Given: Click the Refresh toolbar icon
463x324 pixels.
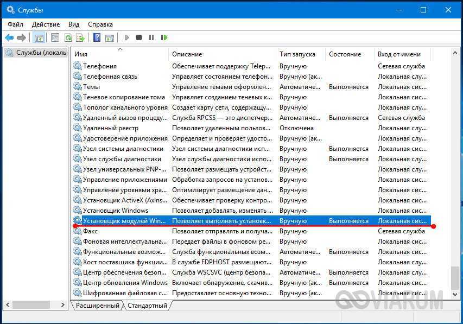Looking at the screenshot, I should point(68,37).
